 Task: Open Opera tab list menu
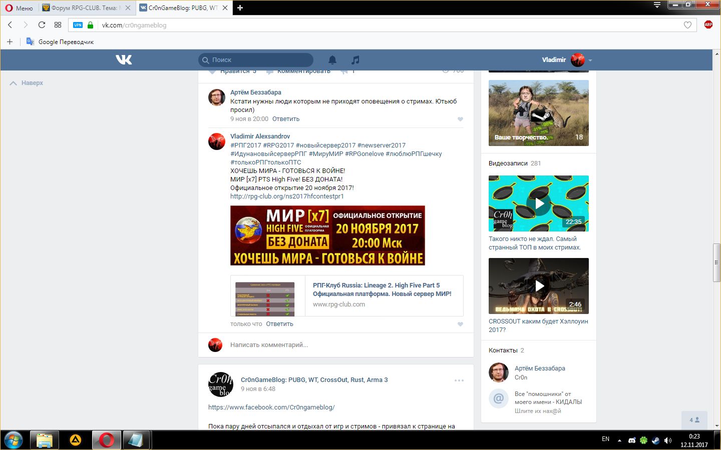pos(657,5)
